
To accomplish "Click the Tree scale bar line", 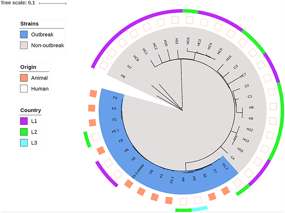I will pyautogui.click(x=53, y=3).
